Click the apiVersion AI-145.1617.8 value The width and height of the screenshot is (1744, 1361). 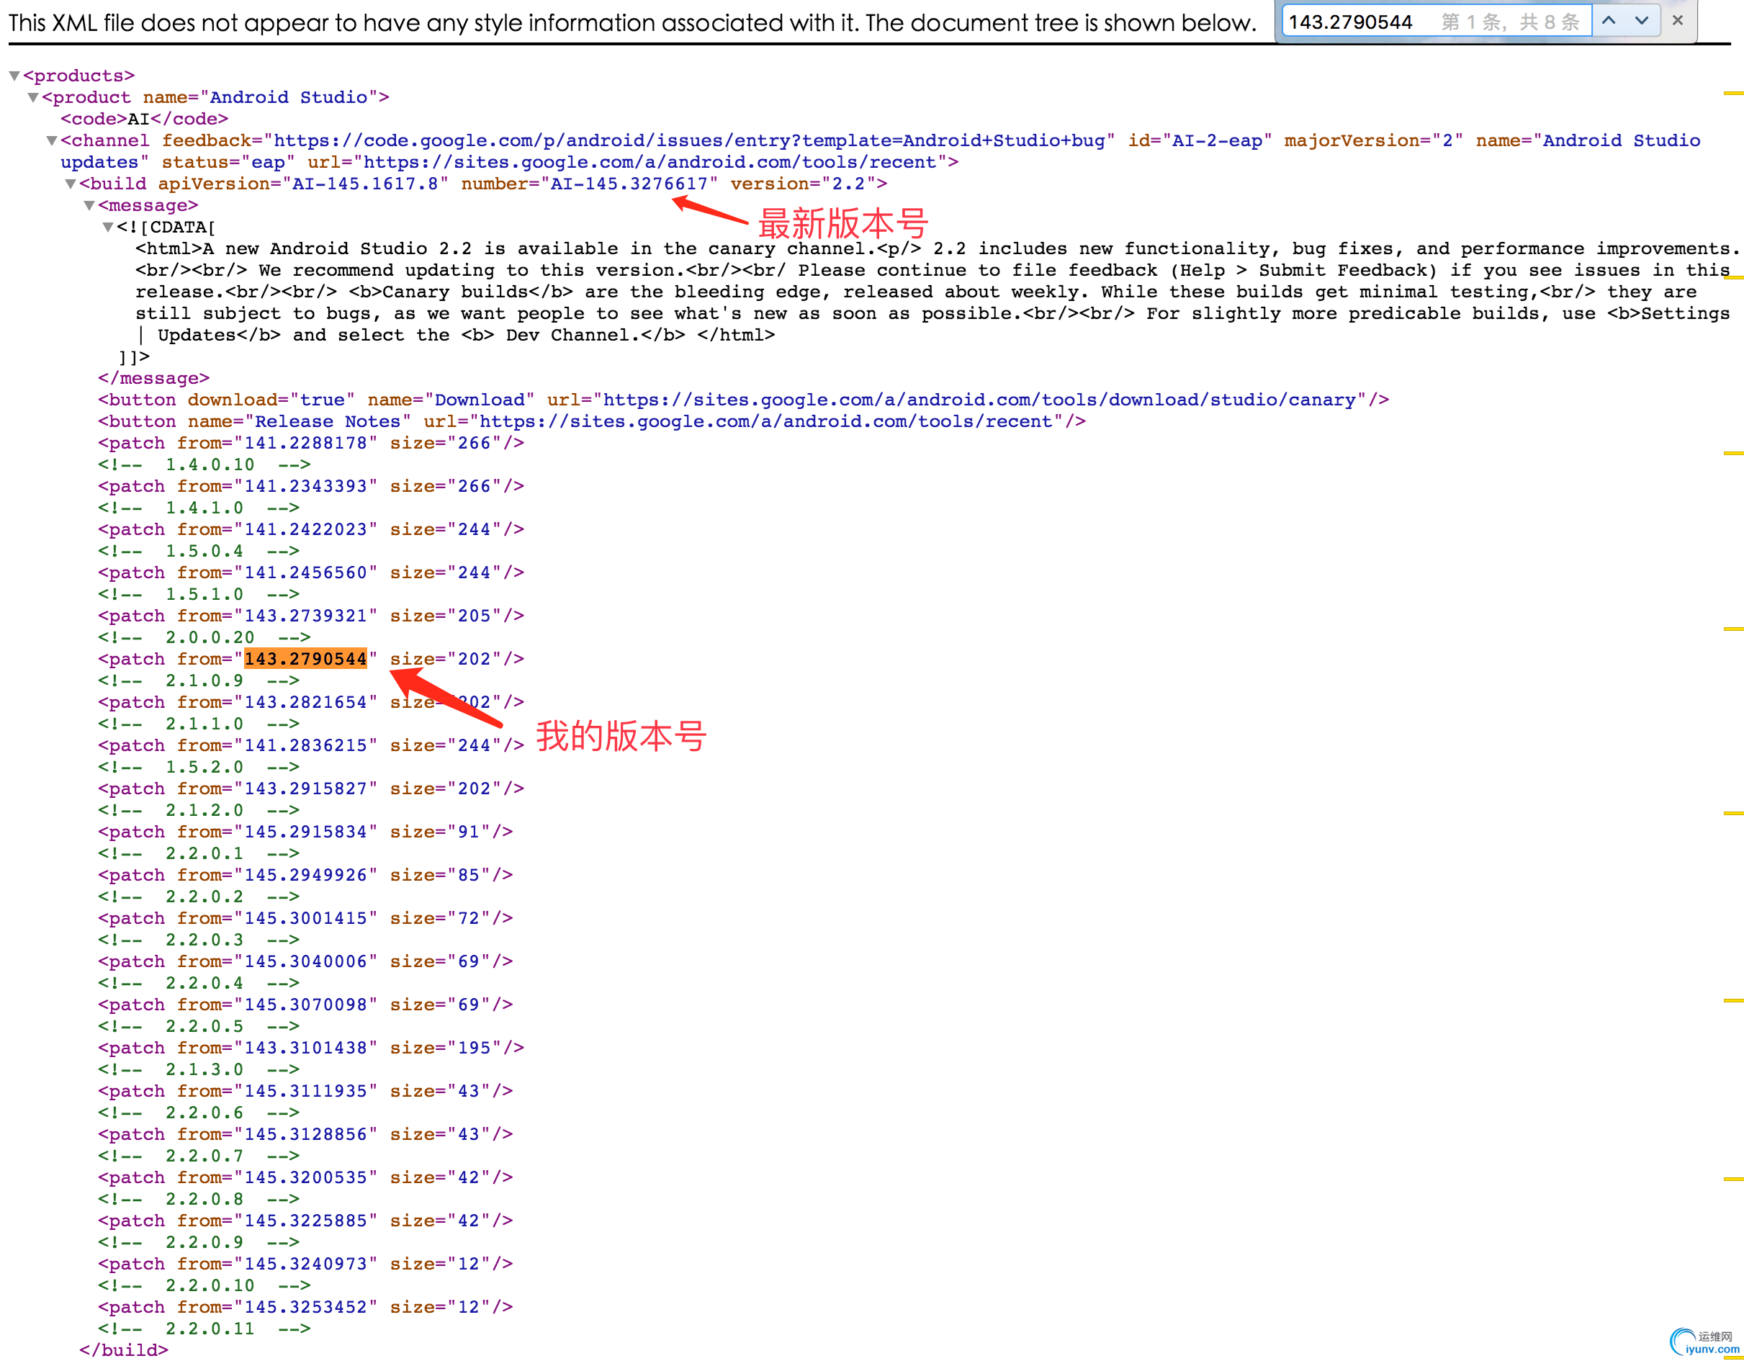(x=365, y=184)
